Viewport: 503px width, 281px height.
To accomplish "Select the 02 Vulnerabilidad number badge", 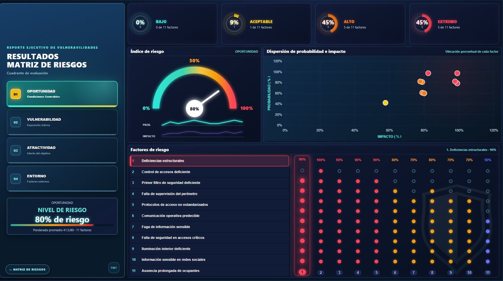I will [x=16, y=122].
